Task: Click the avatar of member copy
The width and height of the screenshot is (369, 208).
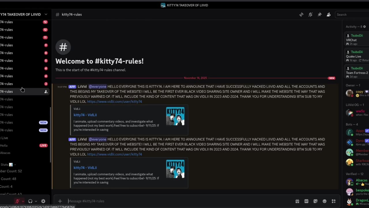Action: 350,93
